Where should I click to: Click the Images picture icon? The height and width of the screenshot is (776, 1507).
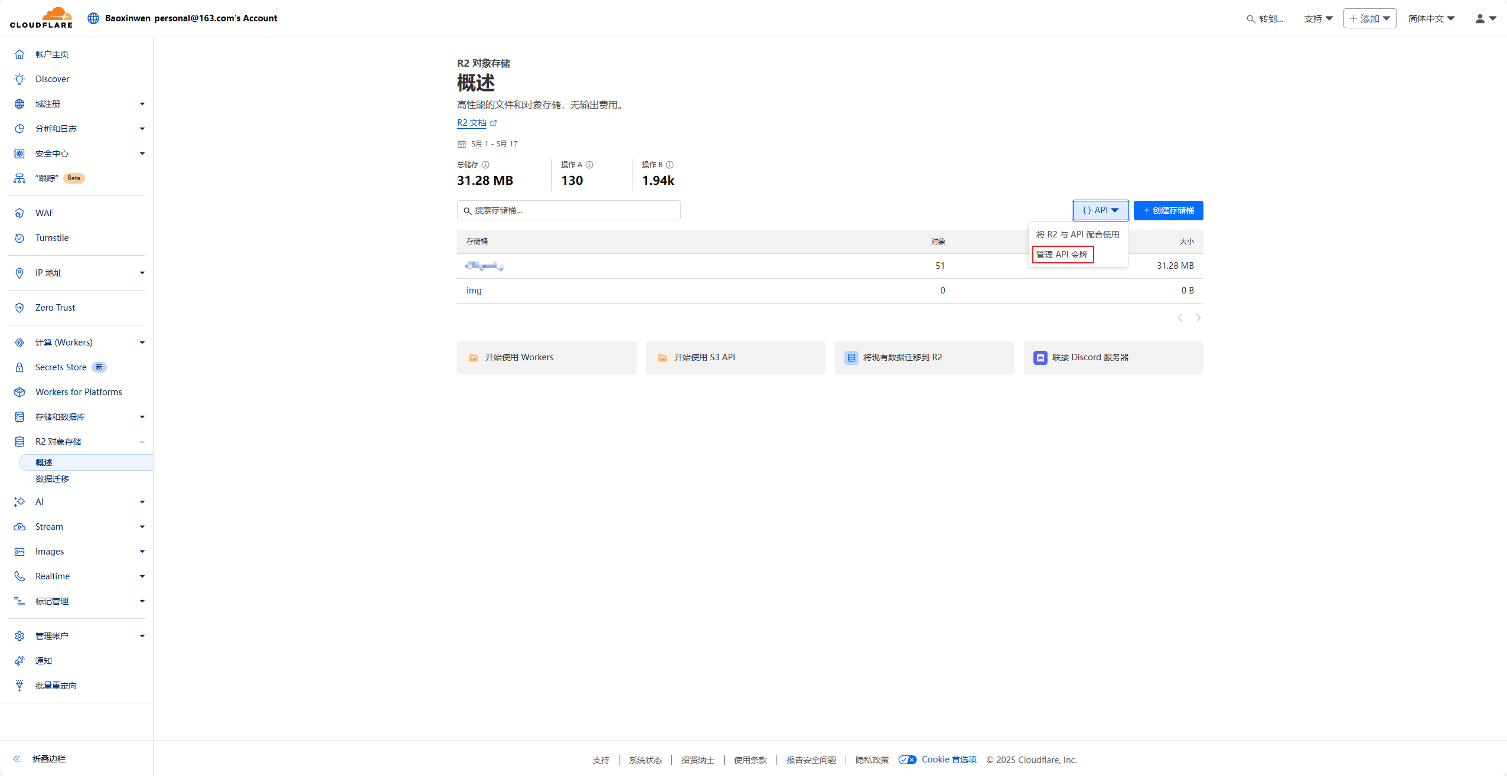(x=19, y=552)
